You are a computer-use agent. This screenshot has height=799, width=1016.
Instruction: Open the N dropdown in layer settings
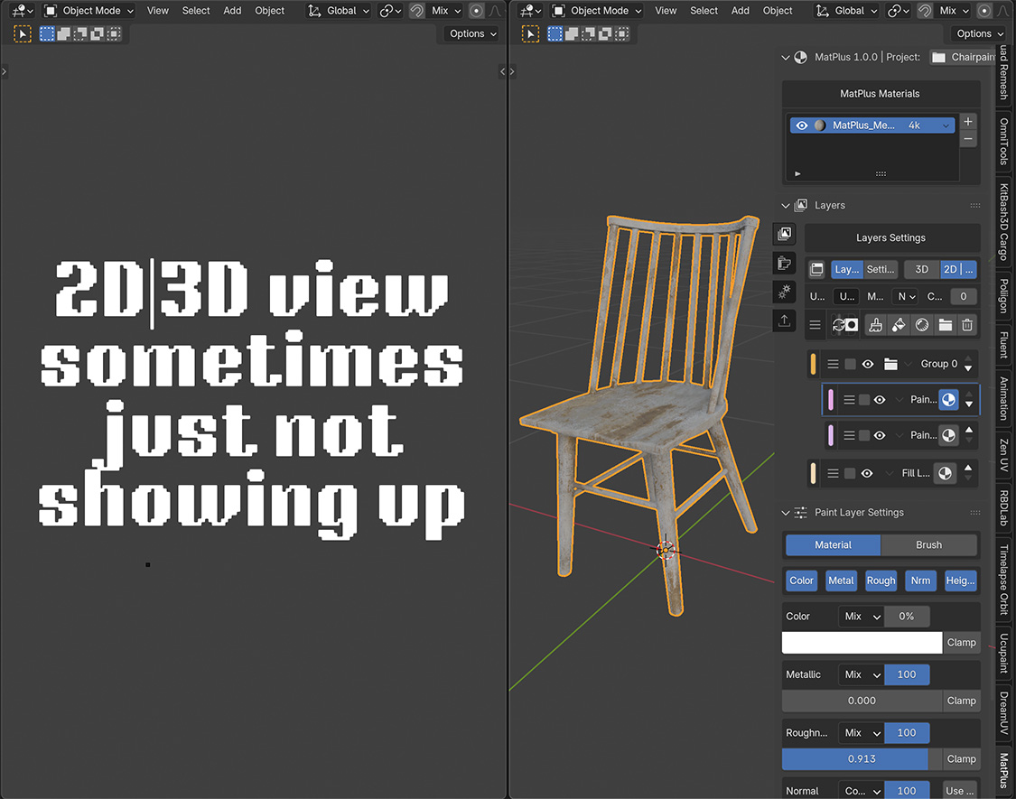coord(906,296)
